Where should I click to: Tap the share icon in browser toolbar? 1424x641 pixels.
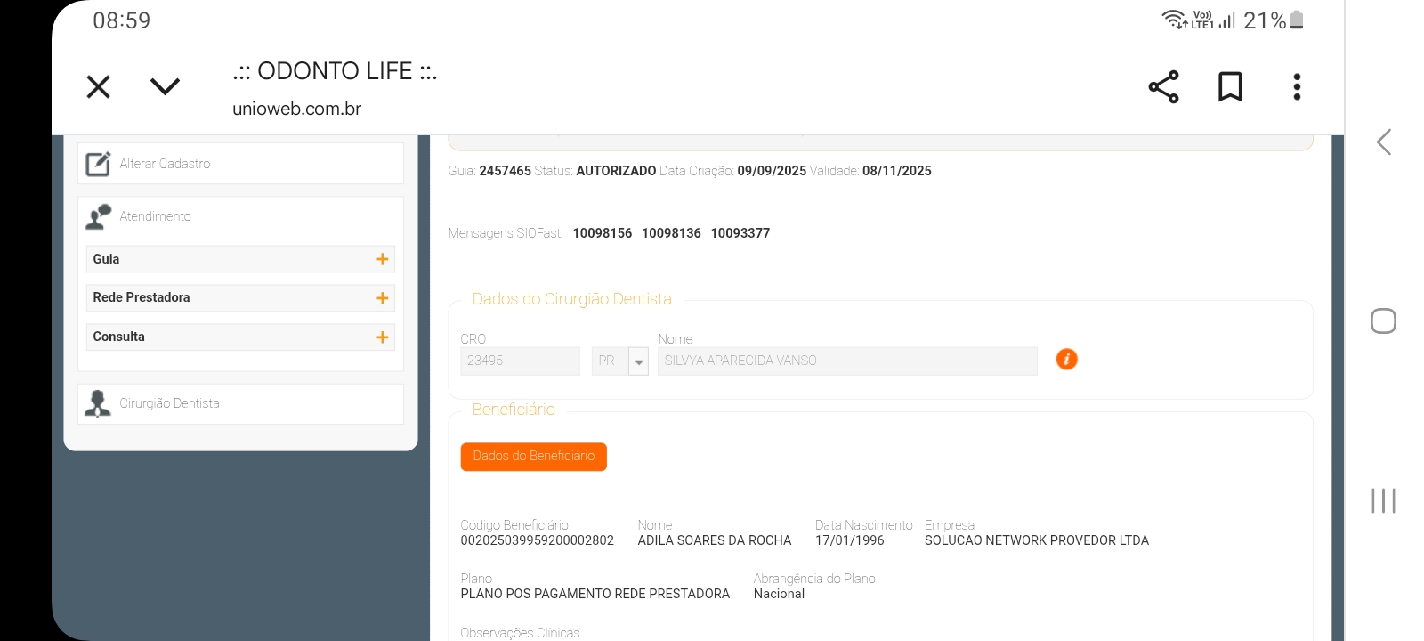1163,86
